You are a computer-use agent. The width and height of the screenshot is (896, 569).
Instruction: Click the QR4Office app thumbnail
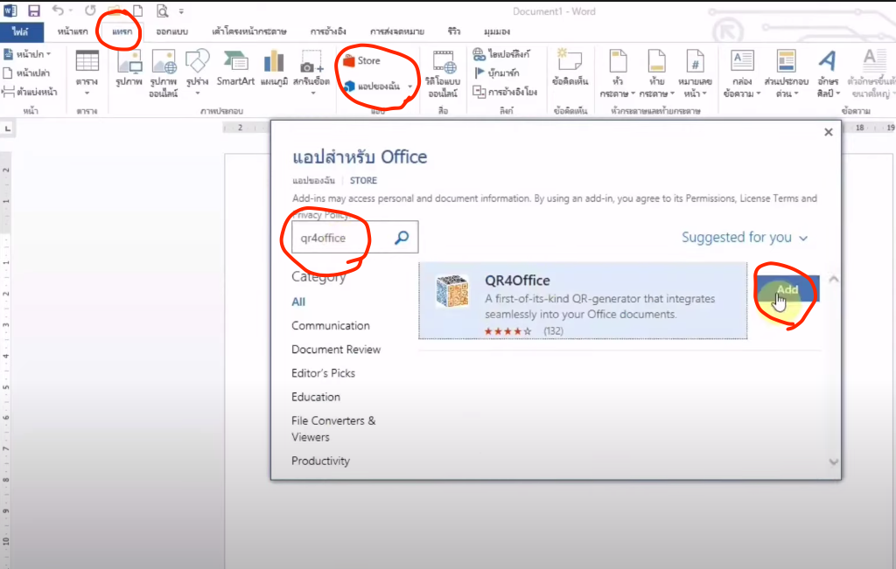pos(452,291)
